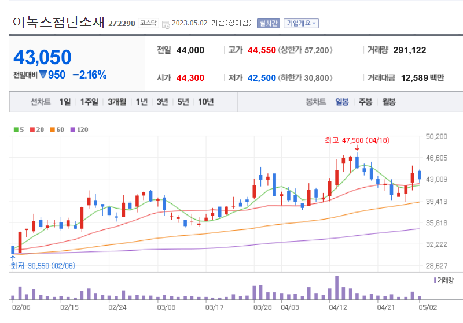The image size is (463, 323).
Task: Click the 하한가 30,800 text
Action: tap(305, 78)
